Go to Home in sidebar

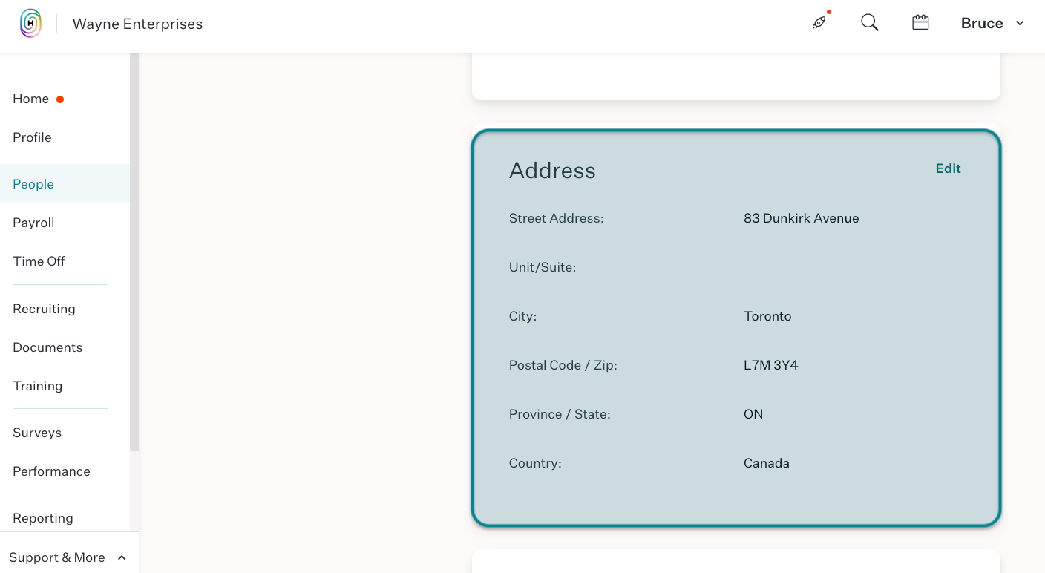pos(31,99)
